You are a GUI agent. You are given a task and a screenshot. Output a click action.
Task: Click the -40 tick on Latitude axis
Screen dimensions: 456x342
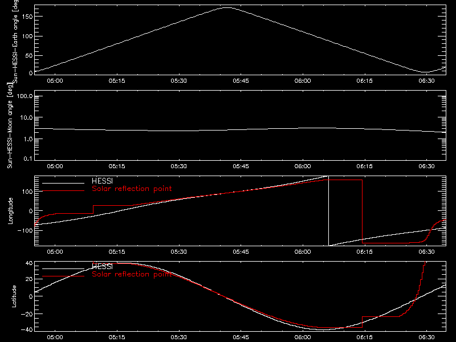[27, 330]
